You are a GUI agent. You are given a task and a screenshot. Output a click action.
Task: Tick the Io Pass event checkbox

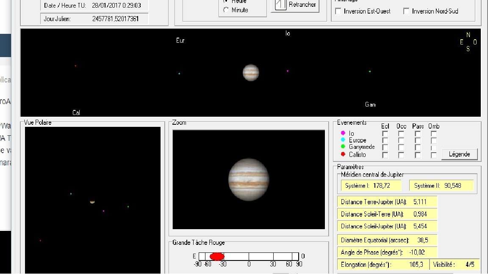(418, 134)
